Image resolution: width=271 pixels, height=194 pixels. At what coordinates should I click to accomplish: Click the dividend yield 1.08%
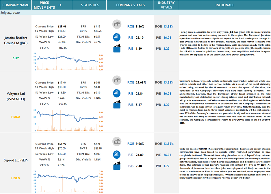[97, 98]
